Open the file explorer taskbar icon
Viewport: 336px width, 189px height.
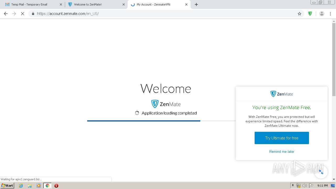pyautogui.click(x=30, y=186)
